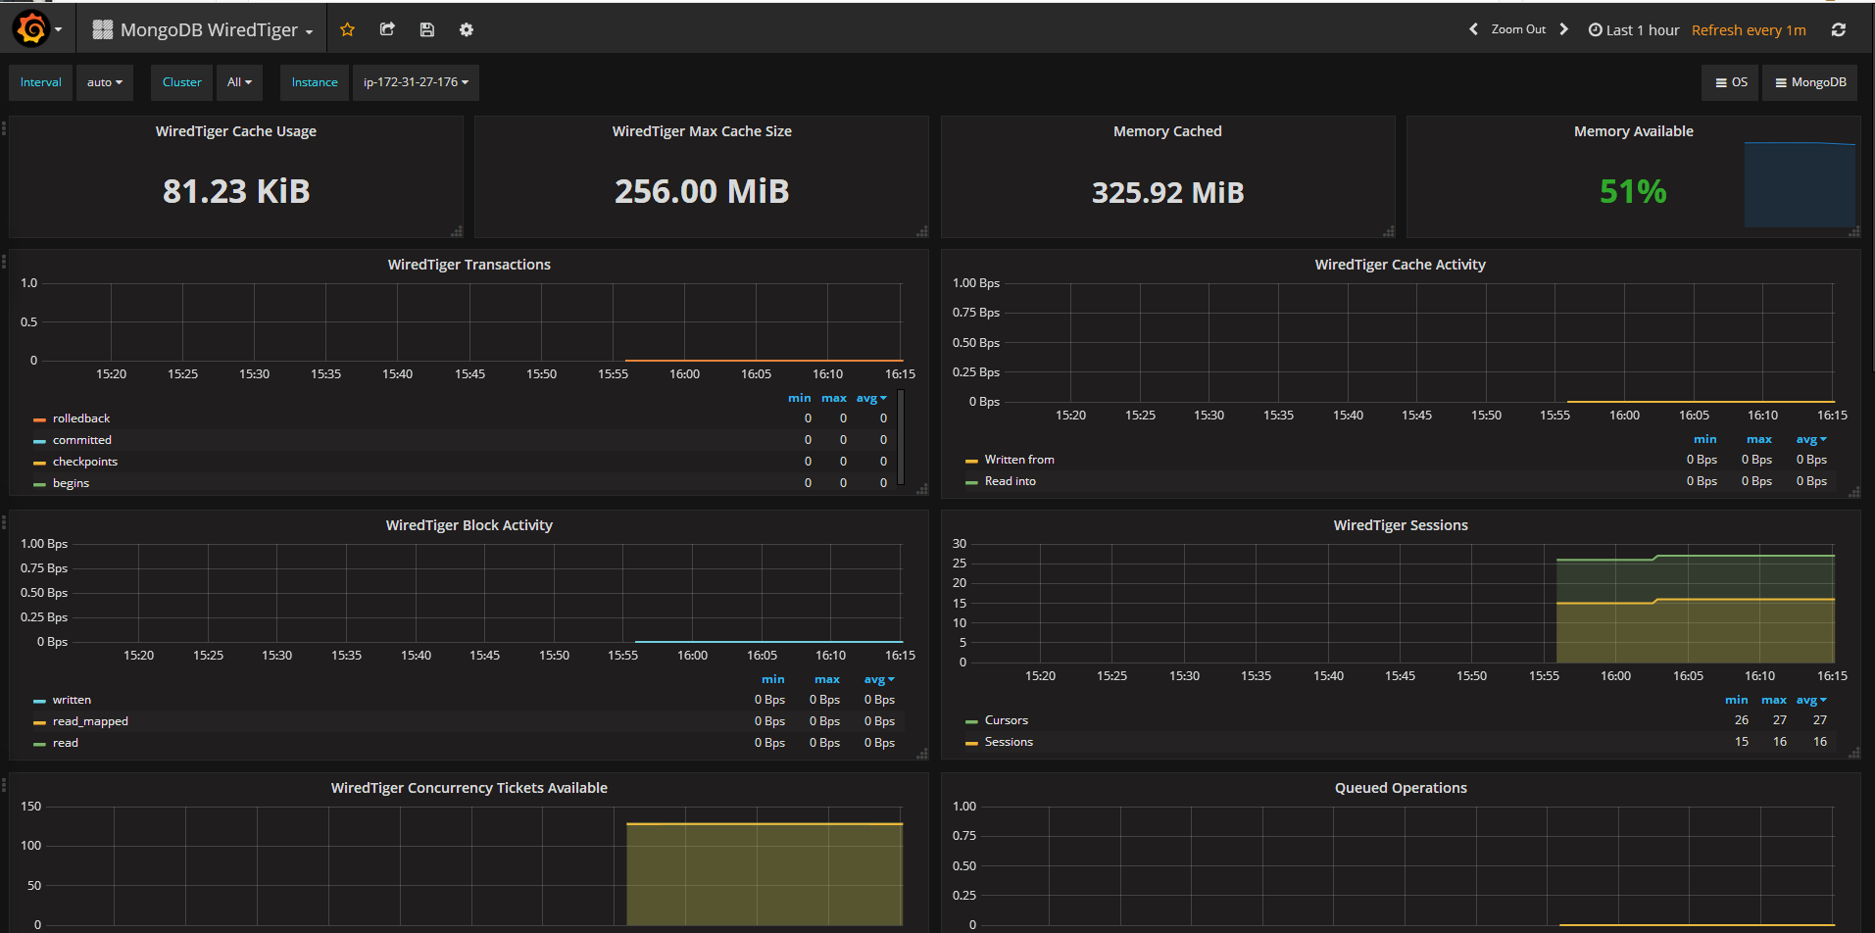Sort Transactions legend by min column

[x=799, y=398]
